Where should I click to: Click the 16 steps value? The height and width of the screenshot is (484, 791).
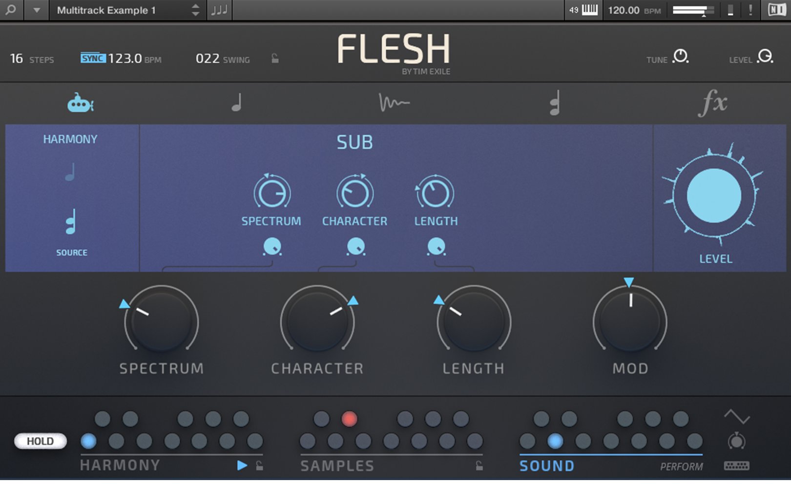point(17,59)
